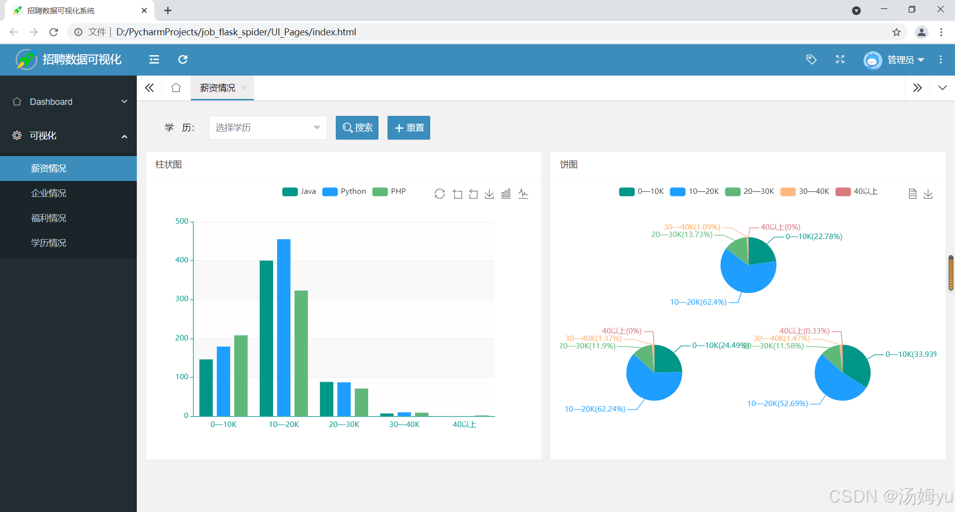Switch chart to line view icon

tap(523, 194)
